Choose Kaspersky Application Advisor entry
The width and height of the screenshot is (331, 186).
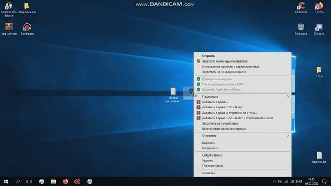pyautogui.click(x=243, y=89)
